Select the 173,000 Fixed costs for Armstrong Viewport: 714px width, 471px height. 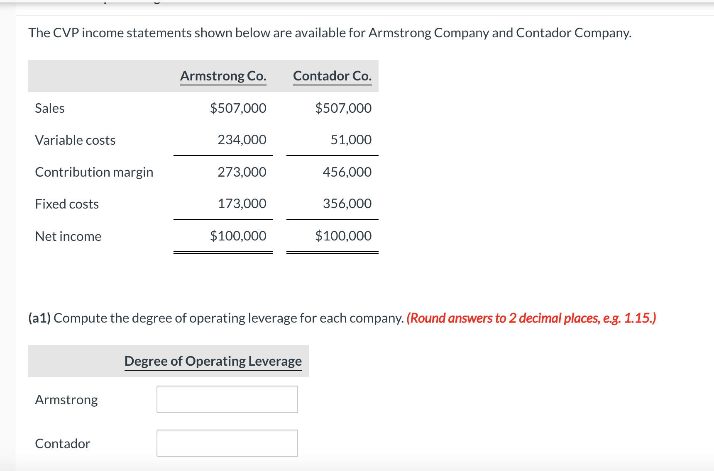tap(242, 204)
